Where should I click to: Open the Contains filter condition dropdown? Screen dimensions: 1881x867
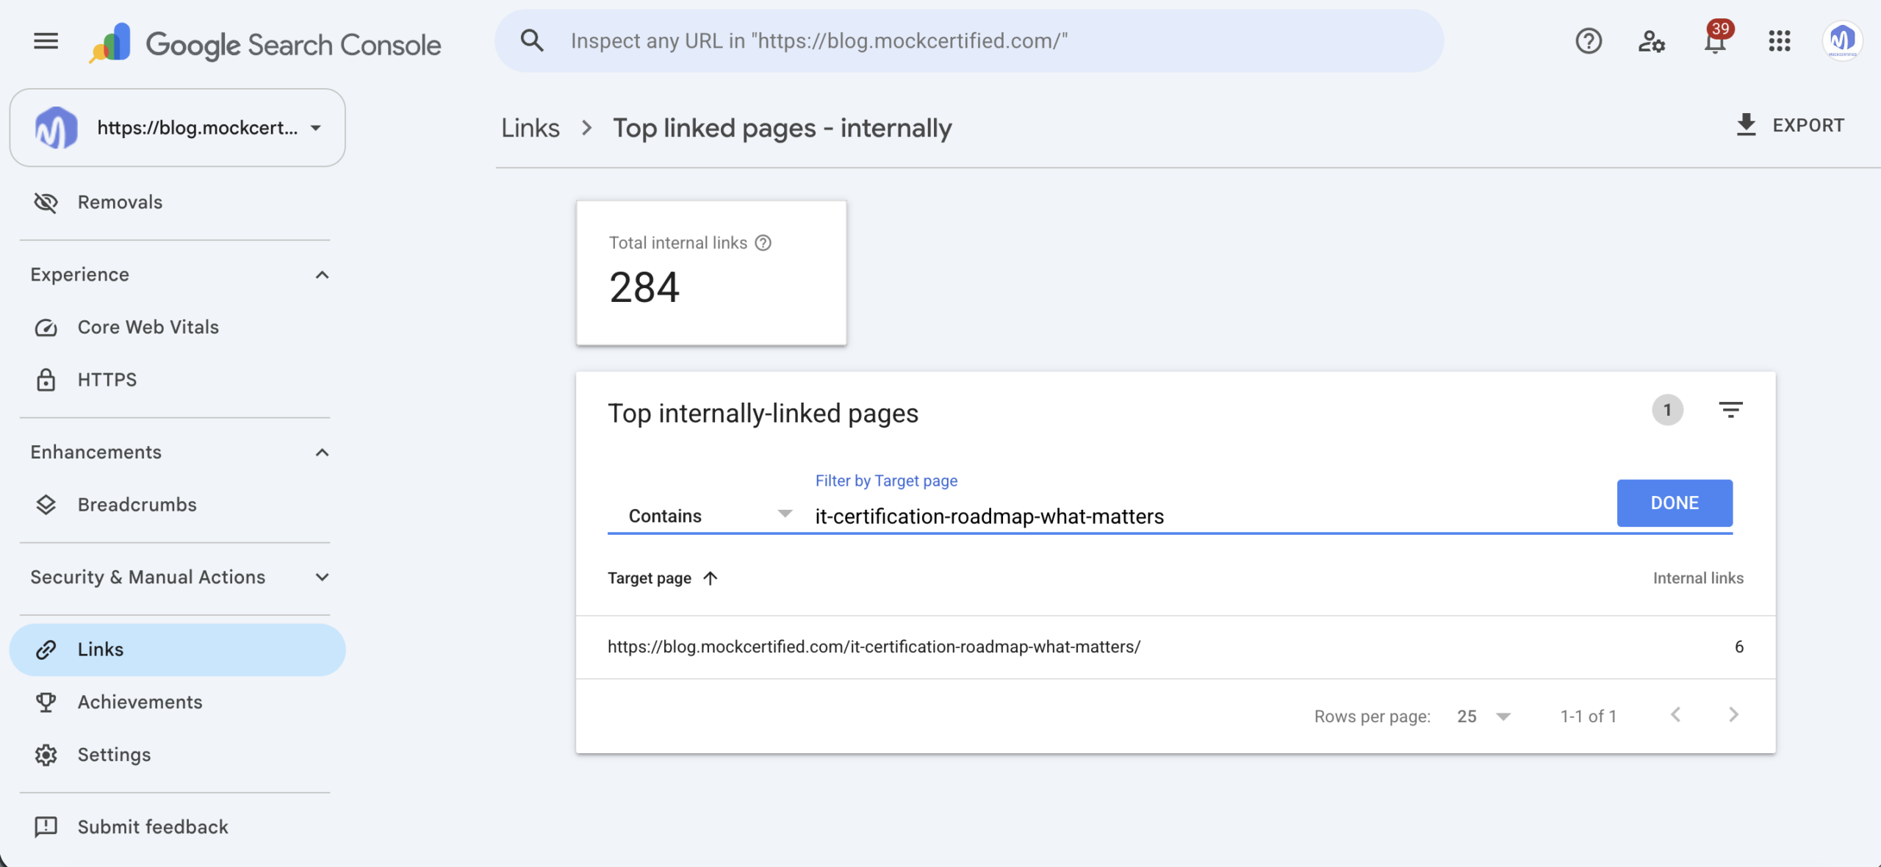tap(710, 516)
